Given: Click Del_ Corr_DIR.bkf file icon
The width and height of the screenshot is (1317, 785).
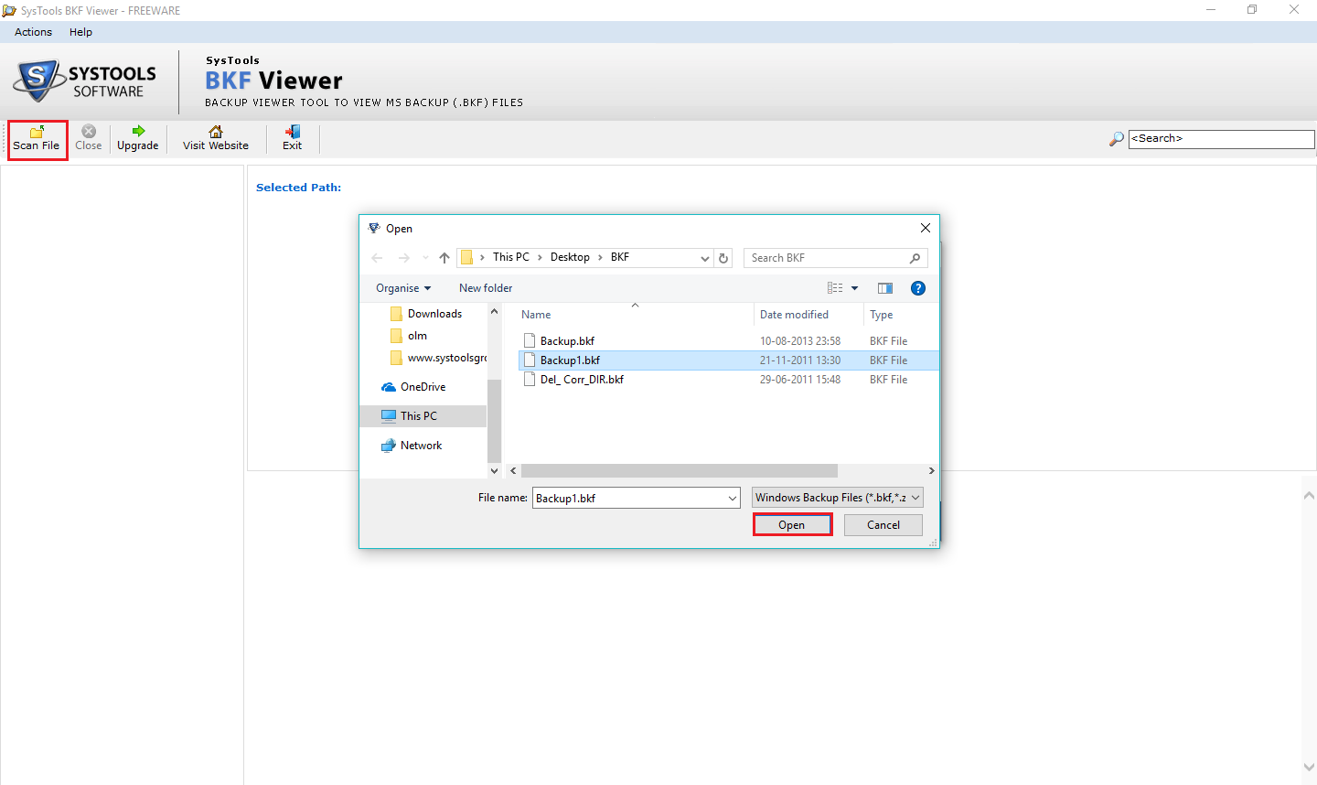Looking at the screenshot, I should pos(529,380).
